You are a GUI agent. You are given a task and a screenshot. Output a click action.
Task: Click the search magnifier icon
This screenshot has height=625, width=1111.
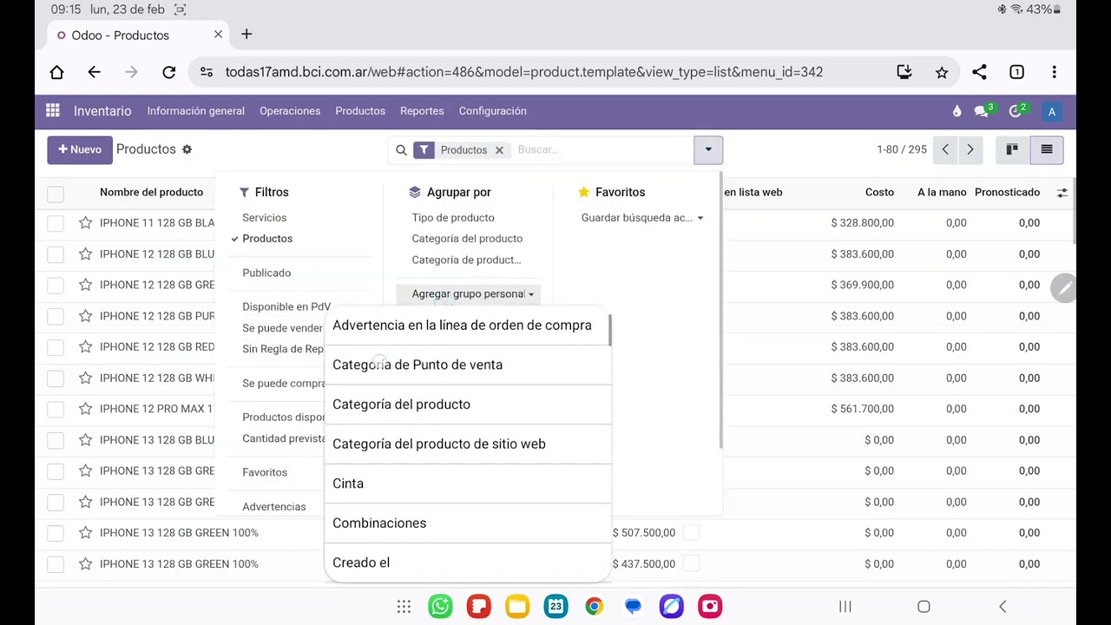tap(401, 150)
